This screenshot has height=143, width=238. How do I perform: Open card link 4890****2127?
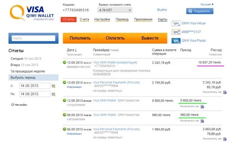tap(191, 32)
